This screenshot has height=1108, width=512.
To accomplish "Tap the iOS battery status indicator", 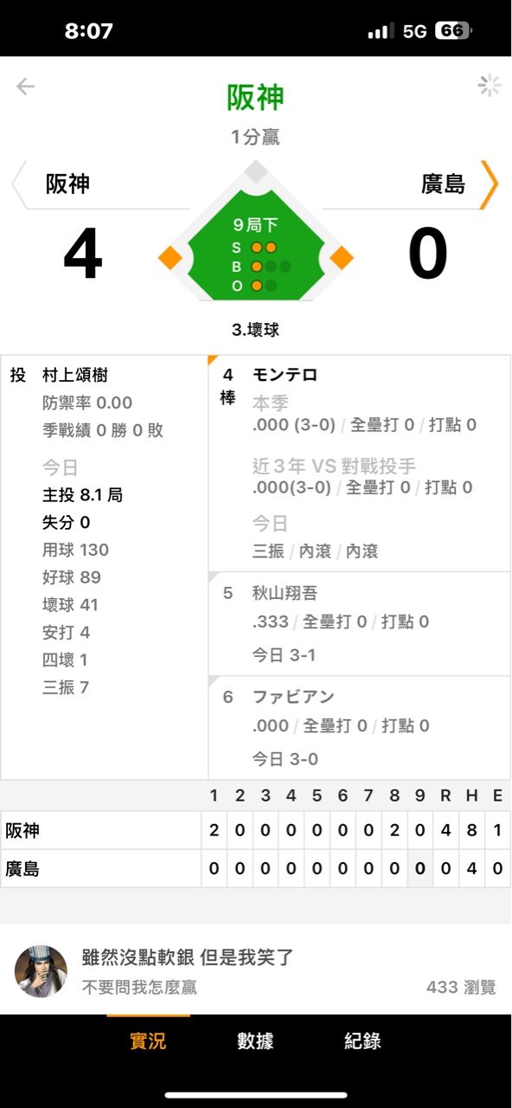I will [454, 31].
